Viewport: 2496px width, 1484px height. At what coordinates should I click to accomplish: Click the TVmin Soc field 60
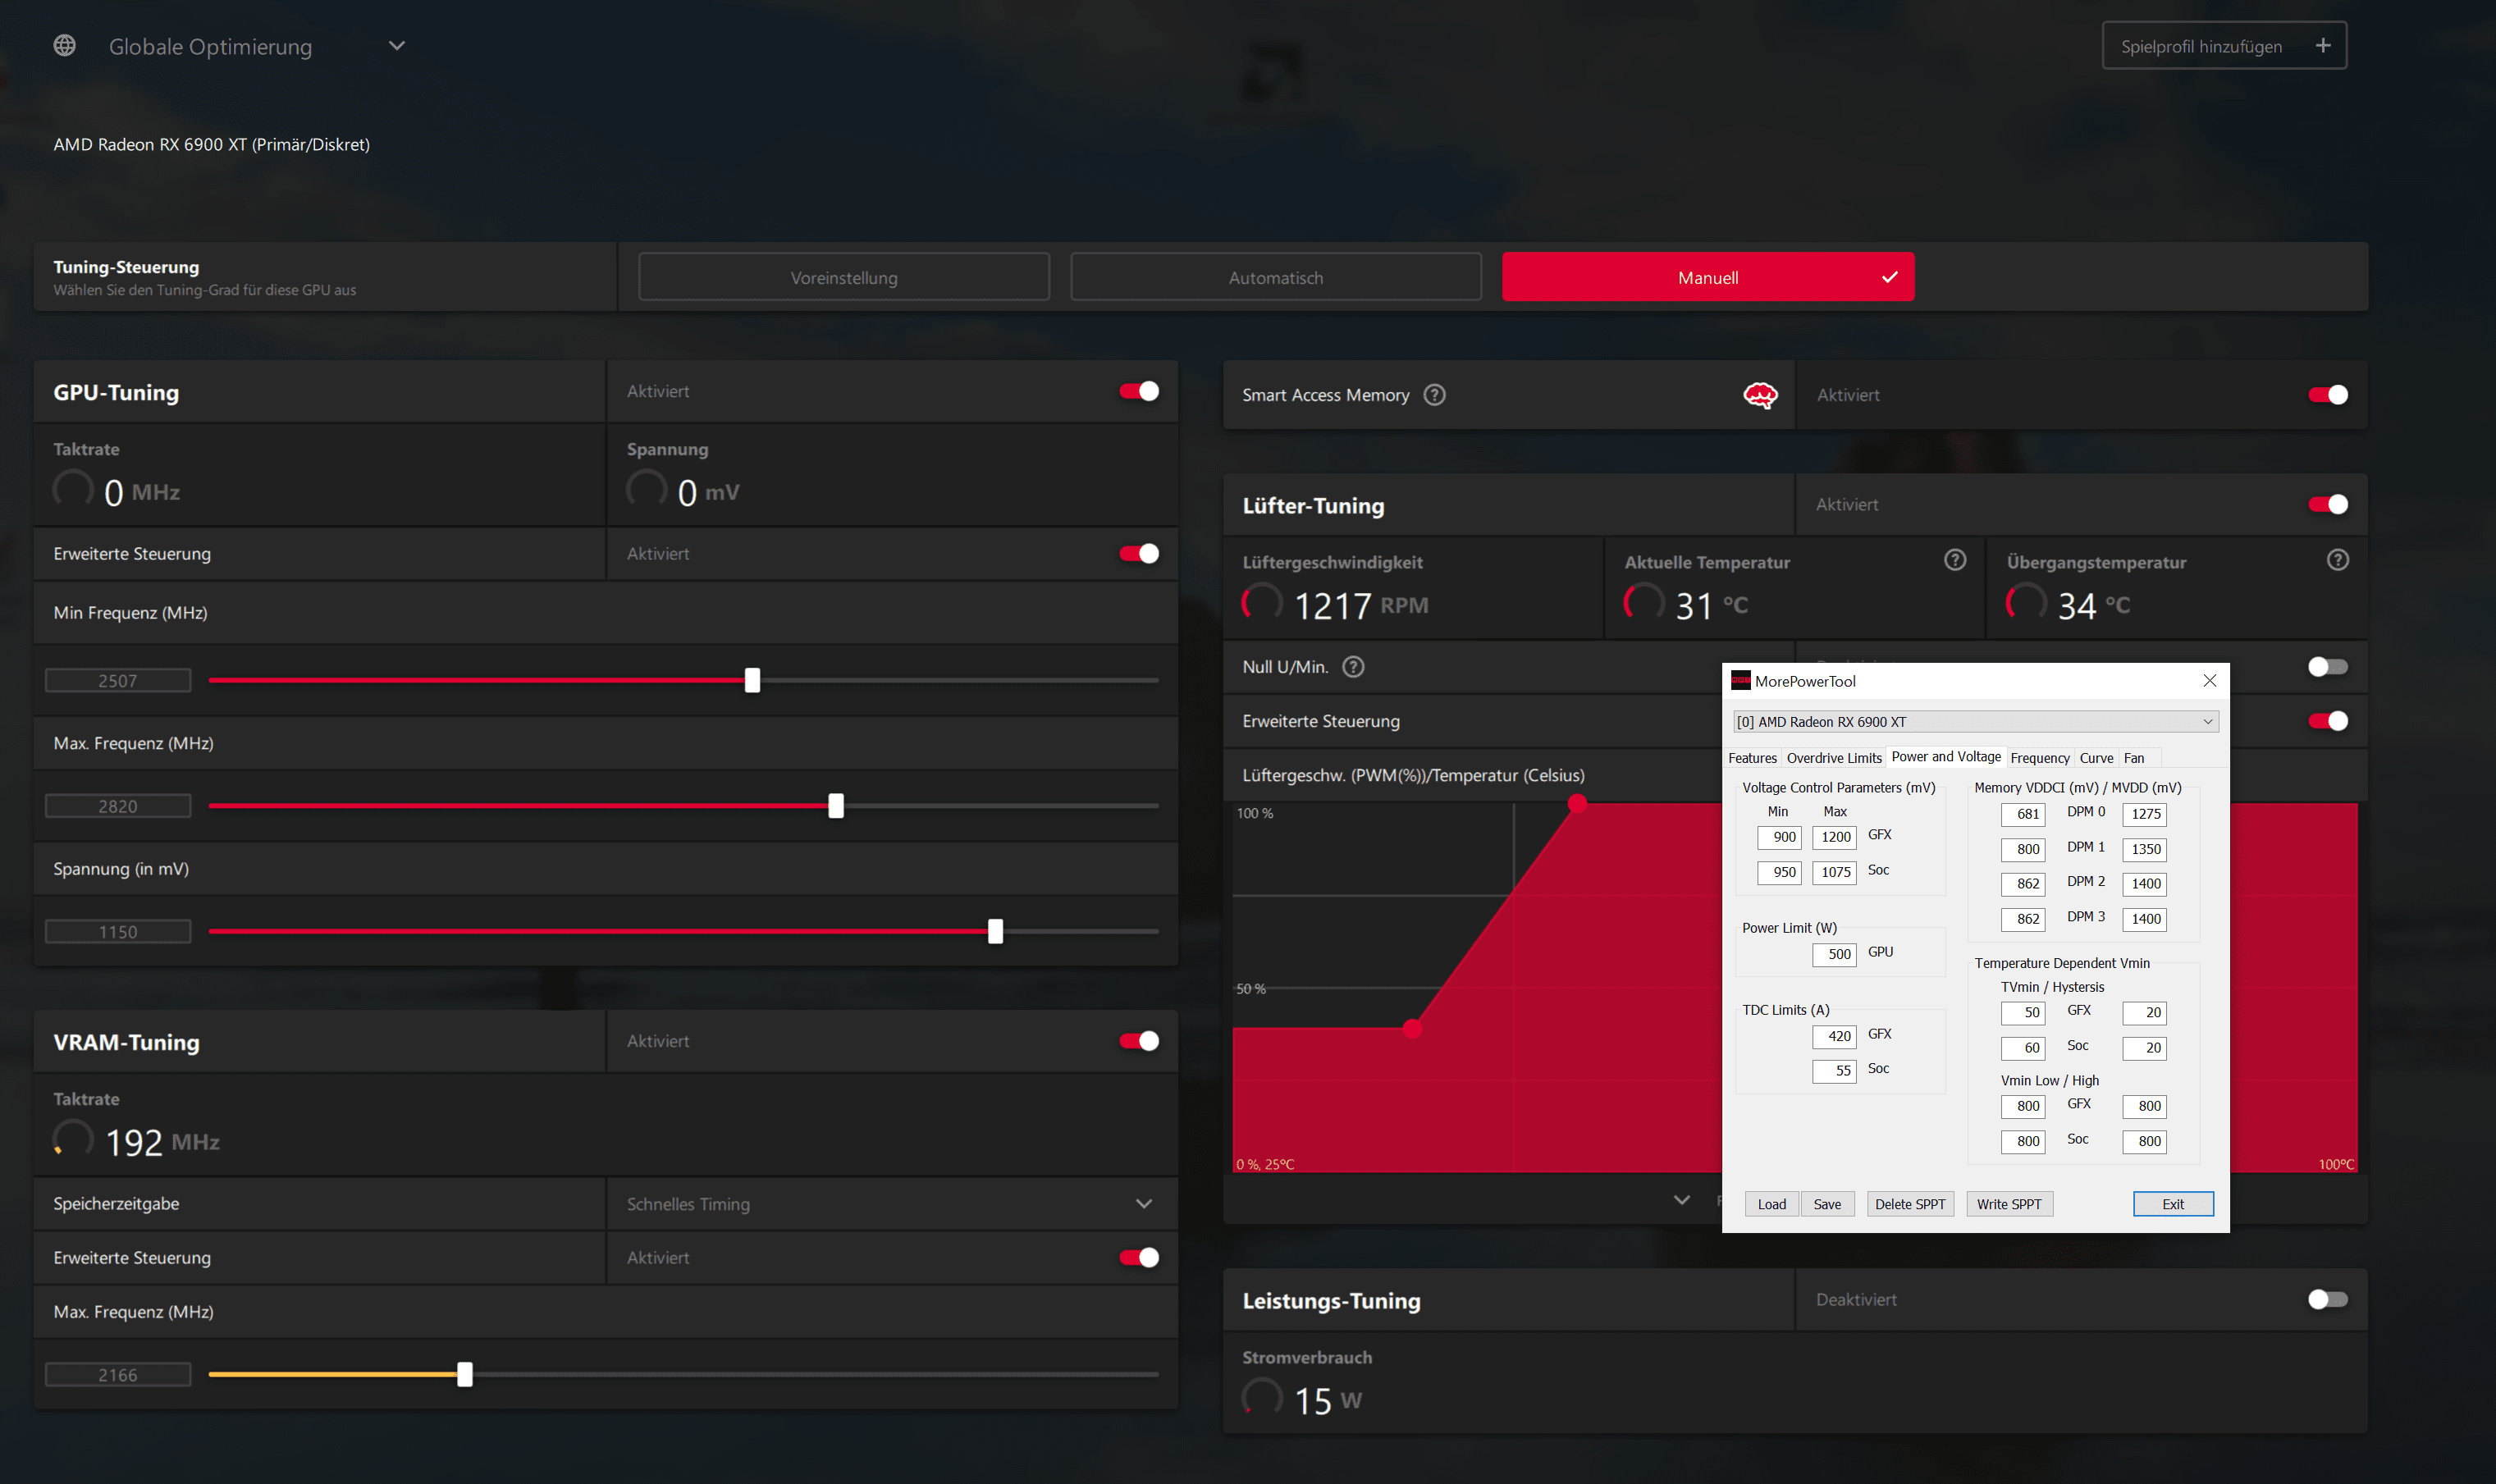pos(2023,1048)
